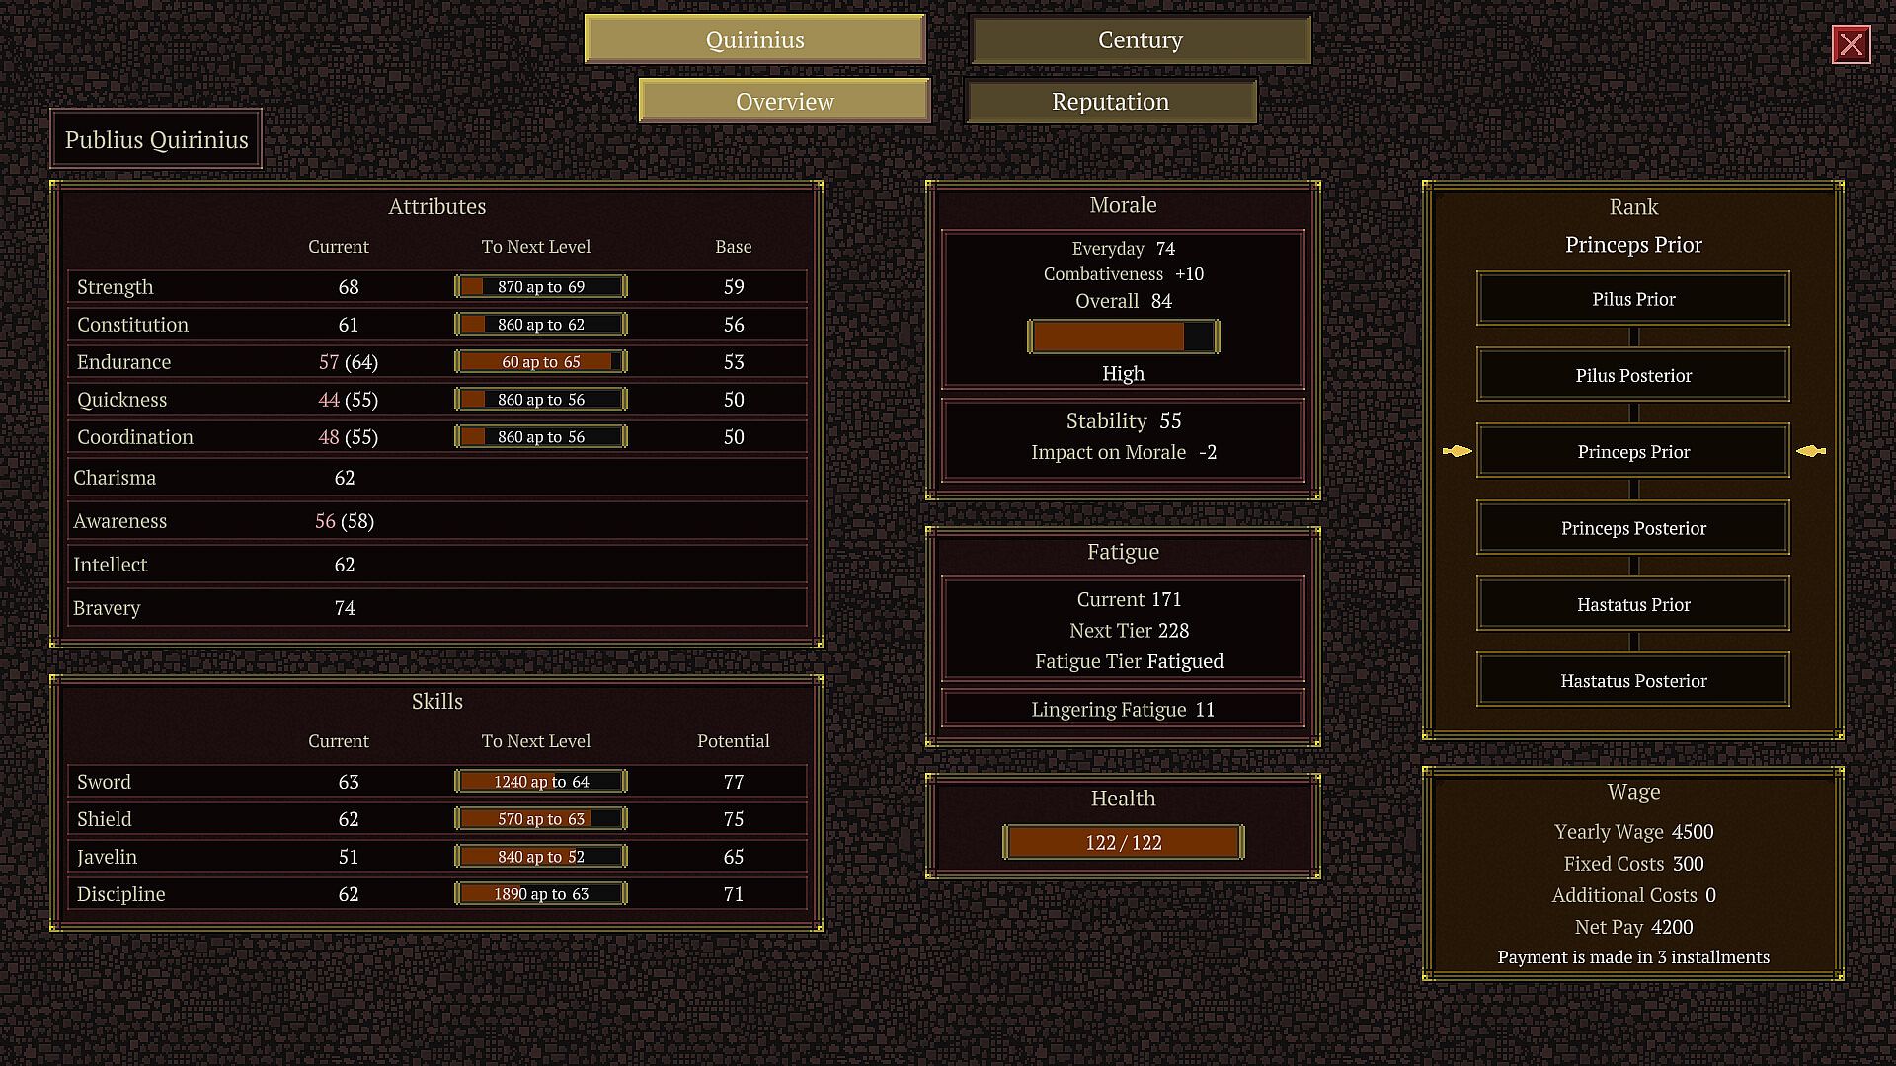The image size is (1896, 1066).
Task: Click the left golden arrow beside Princeps Prior
Action: [1458, 451]
